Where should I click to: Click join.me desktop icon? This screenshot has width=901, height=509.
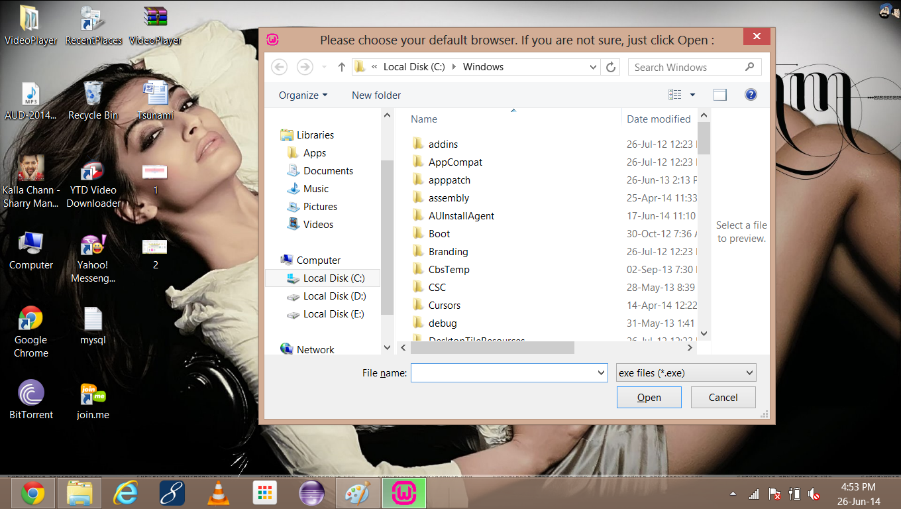pos(93,401)
